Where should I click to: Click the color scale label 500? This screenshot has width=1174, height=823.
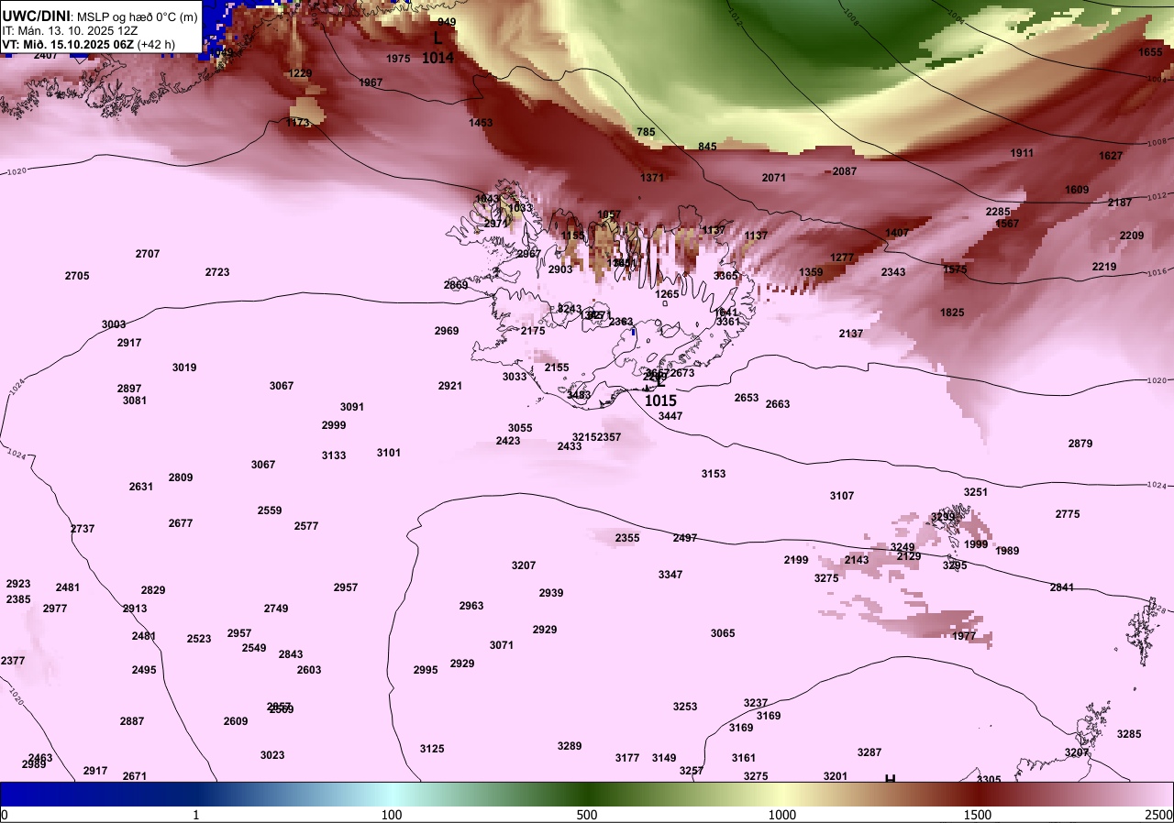tap(587, 815)
